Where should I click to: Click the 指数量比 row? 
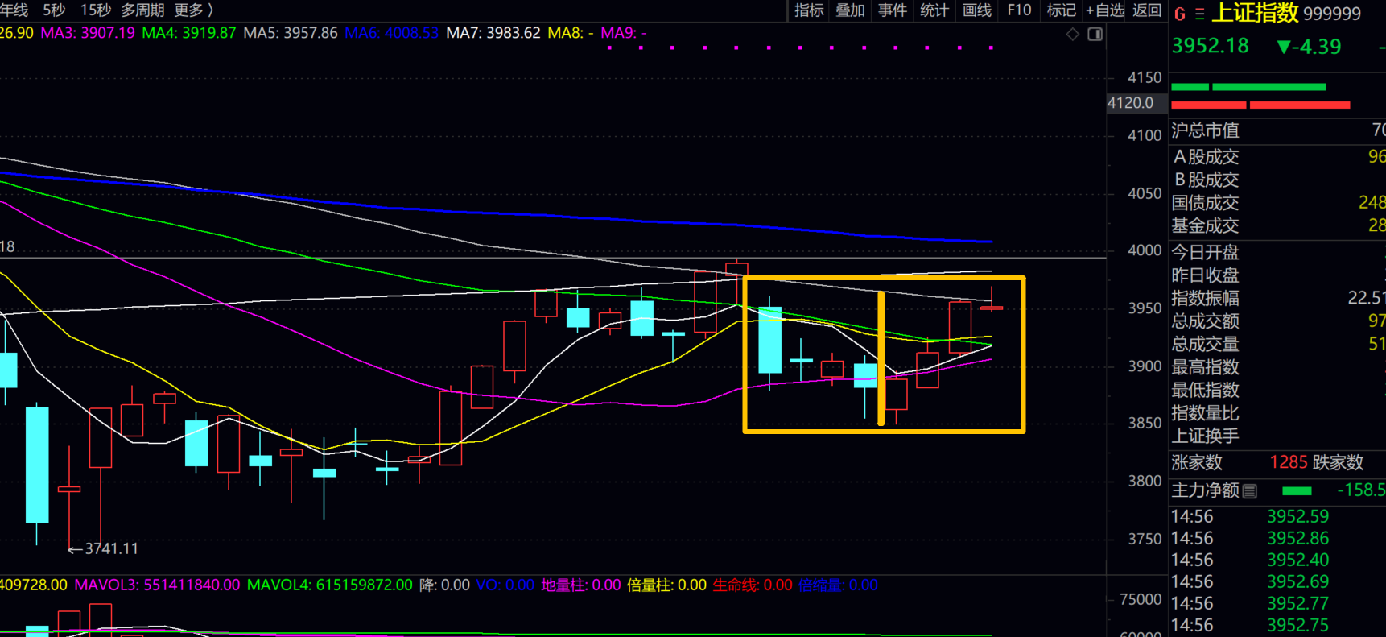[x=1277, y=413]
